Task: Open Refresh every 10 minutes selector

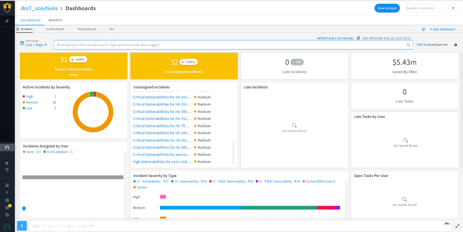Action: [x=335, y=38]
